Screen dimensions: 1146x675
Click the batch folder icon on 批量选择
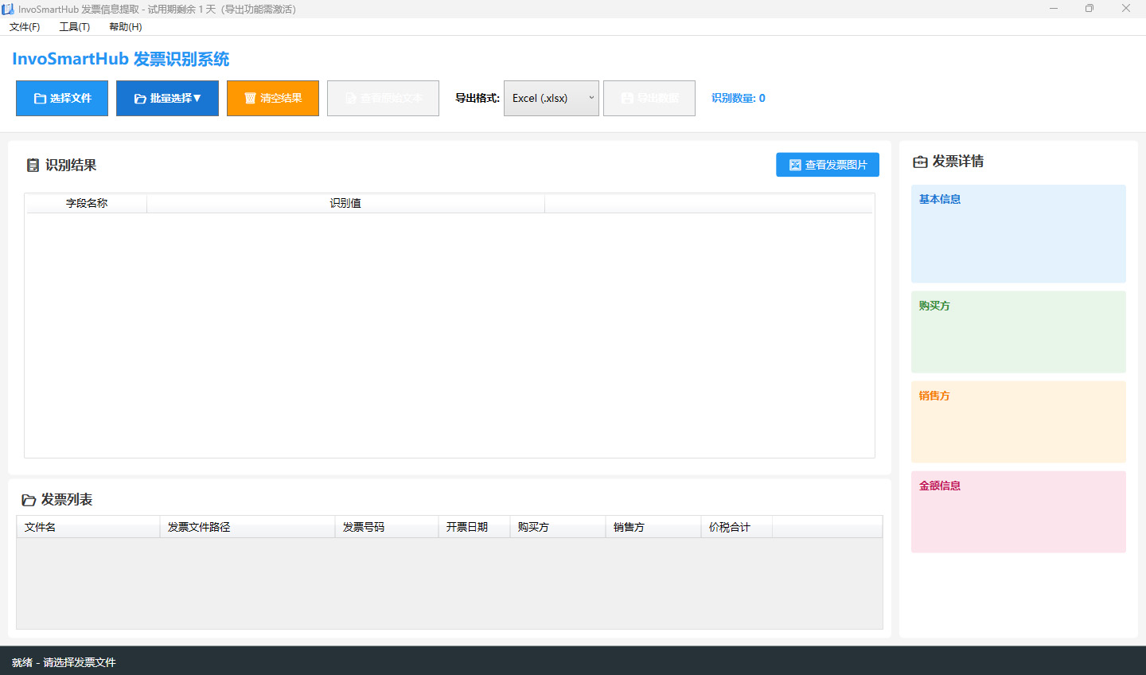pos(140,98)
